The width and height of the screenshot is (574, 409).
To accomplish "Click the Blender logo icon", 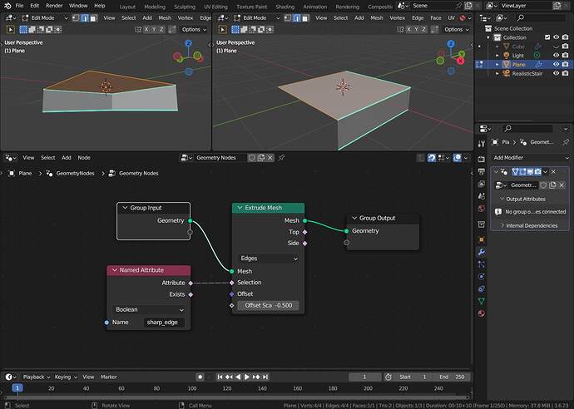I will coord(7,6).
